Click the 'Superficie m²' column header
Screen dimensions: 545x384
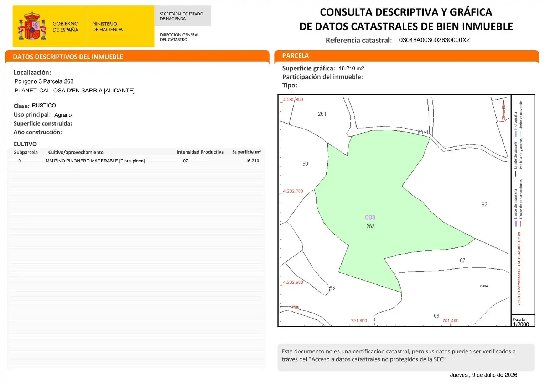coord(246,152)
